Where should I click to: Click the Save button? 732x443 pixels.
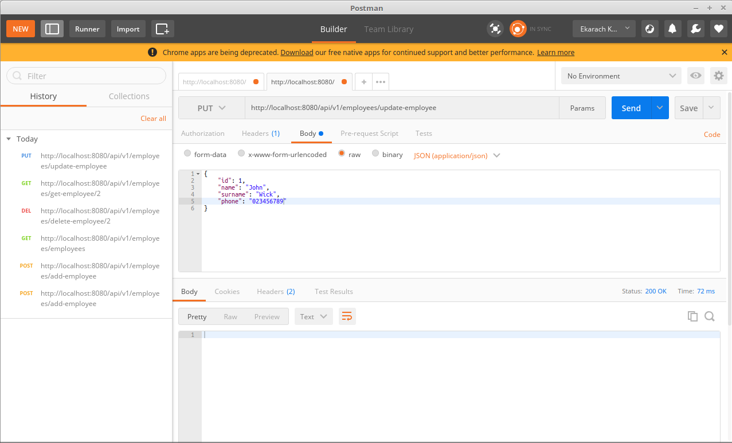tap(689, 108)
